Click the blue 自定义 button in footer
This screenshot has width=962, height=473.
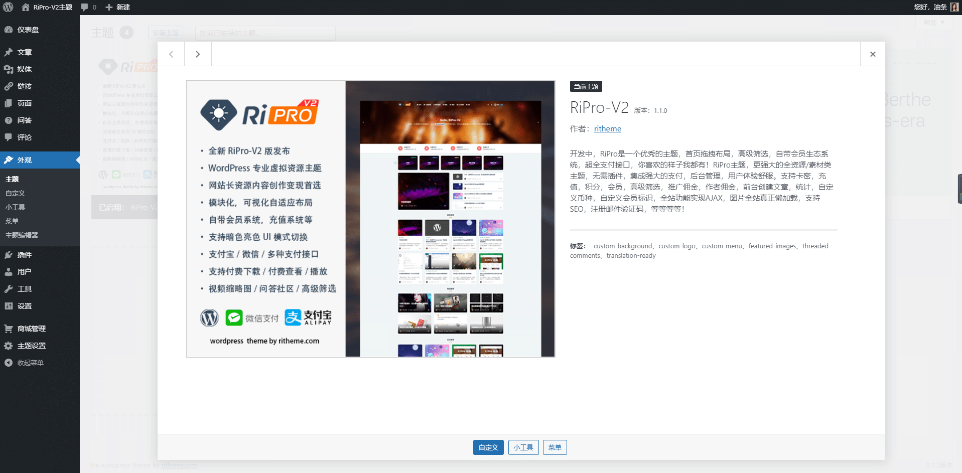488,447
